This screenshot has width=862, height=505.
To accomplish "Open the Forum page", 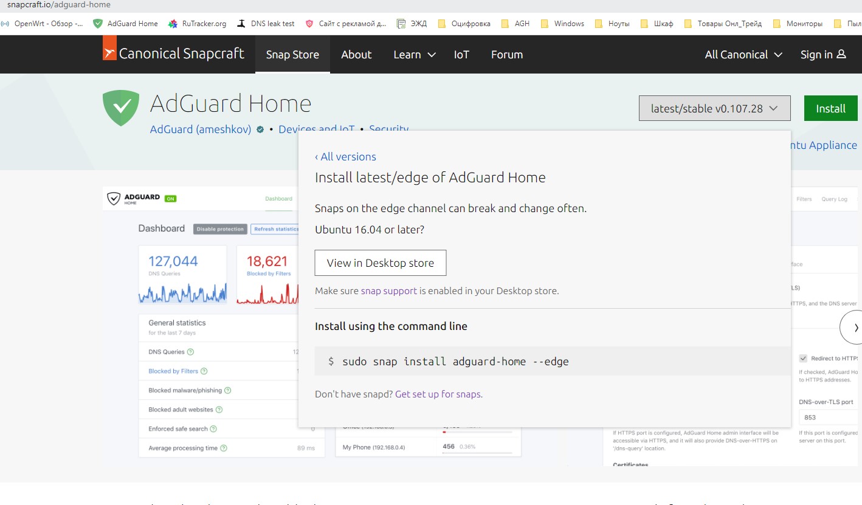I will click(507, 54).
